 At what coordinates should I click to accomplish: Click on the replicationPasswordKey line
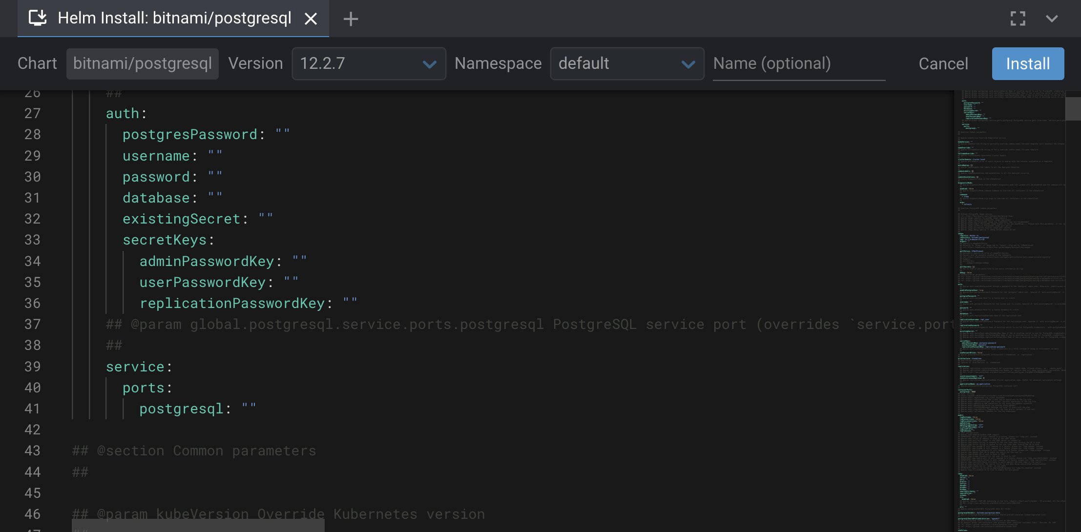[x=232, y=303]
